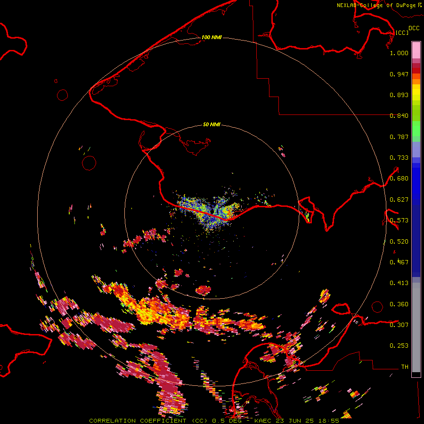424x424 pixels.
Task: Click the DCC label above the scale
Action: click(x=414, y=28)
